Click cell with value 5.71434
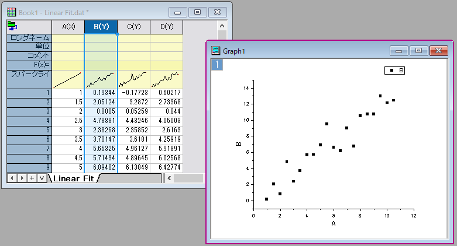The height and width of the screenshot is (246, 457). pos(101,158)
